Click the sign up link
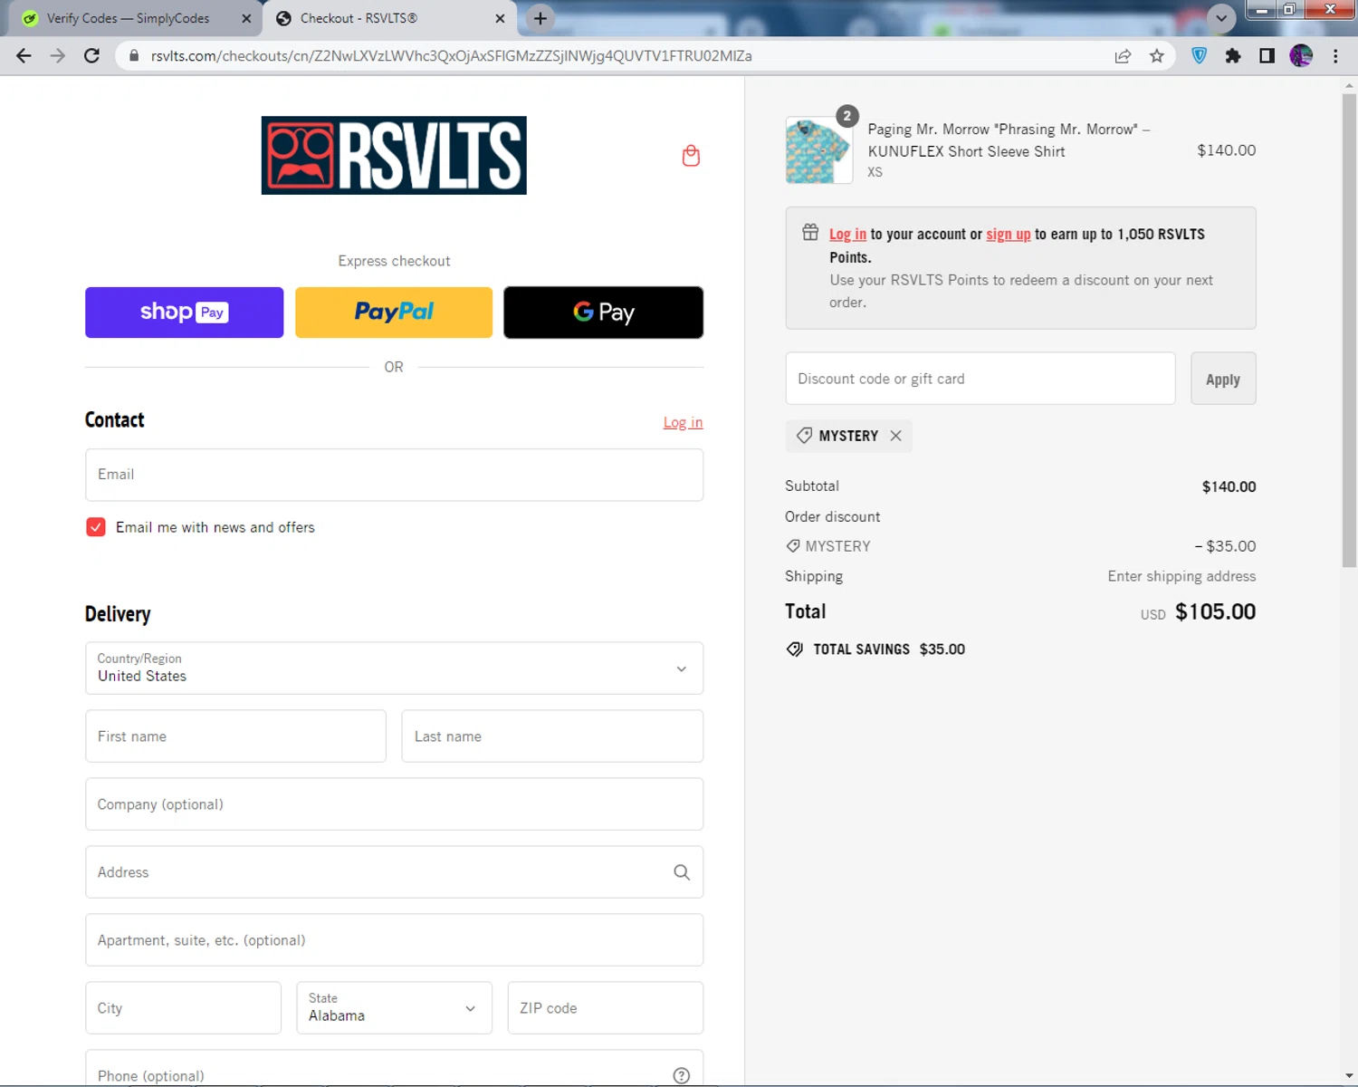 (1009, 234)
